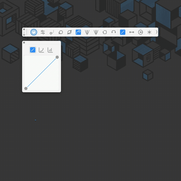
Task: Close the curve panel using its gray dot
Action: click(x=24, y=43)
